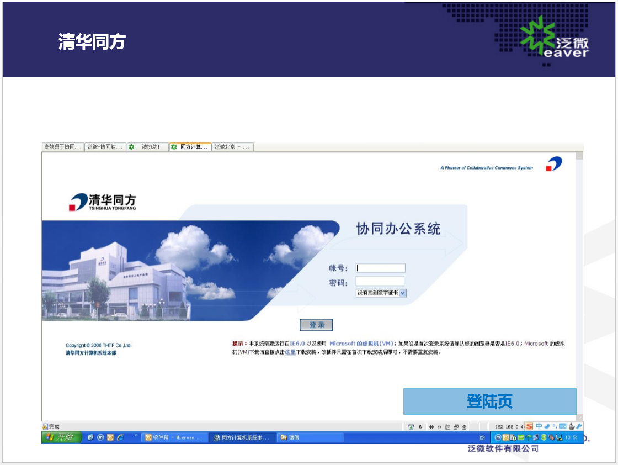Submit the login with the 登录 button

tap(316, 325)
